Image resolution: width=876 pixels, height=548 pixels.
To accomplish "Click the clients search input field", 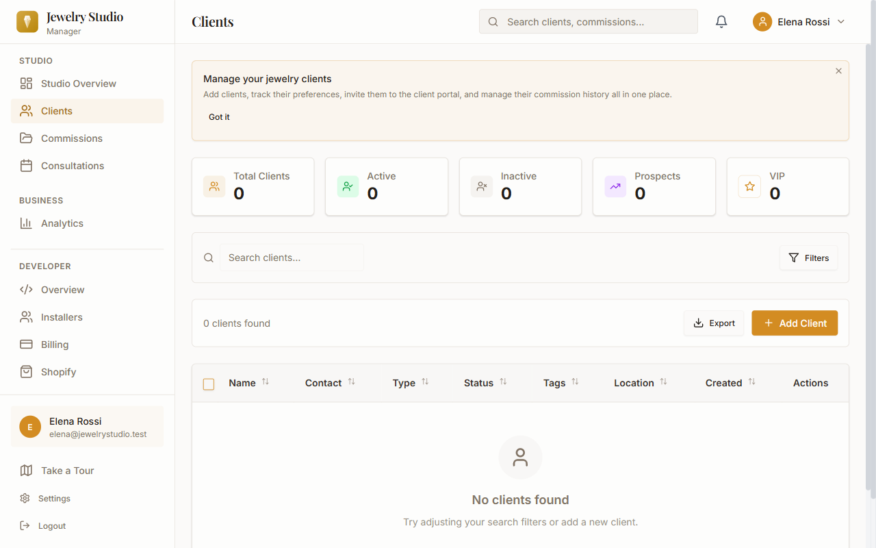I will click(x=291, y=257).
